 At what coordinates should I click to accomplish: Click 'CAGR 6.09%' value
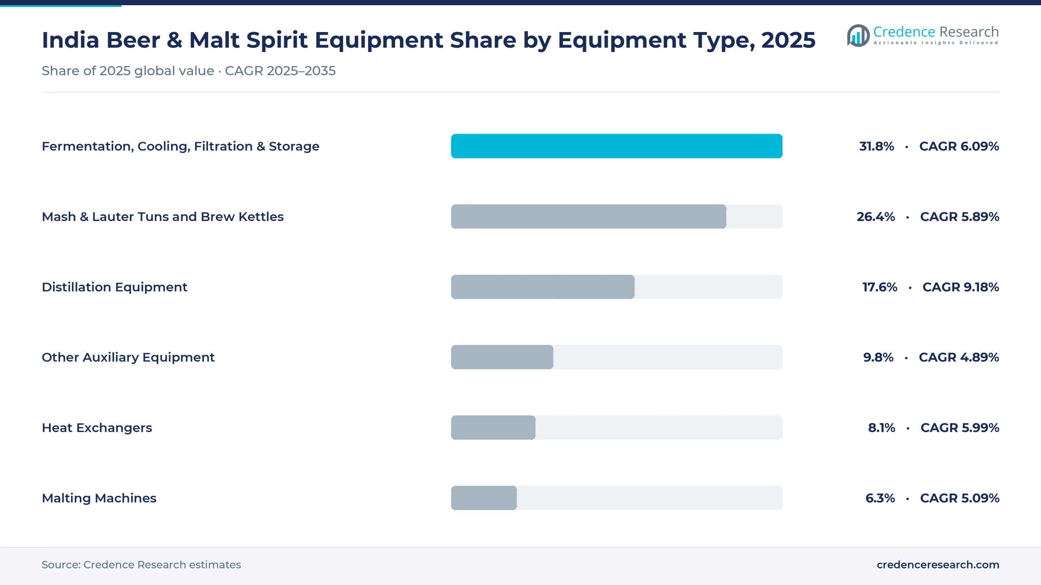(959, 146)
